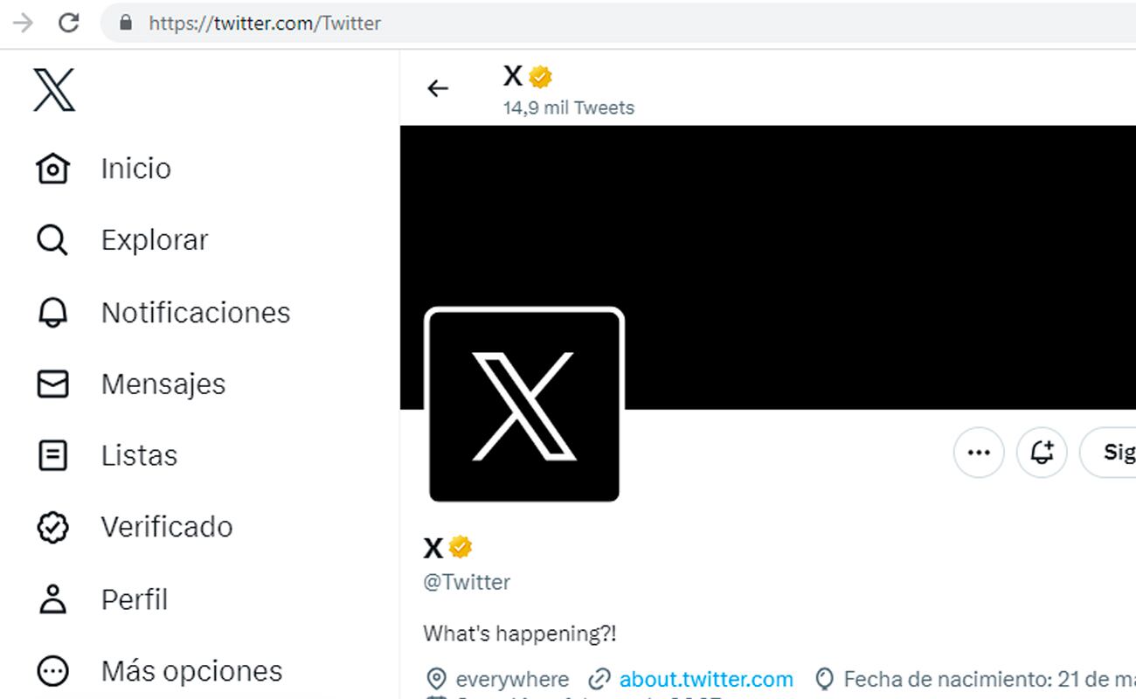Click the @Twitter handle text
The image size is (1136, 699).
tap(467, 582)
